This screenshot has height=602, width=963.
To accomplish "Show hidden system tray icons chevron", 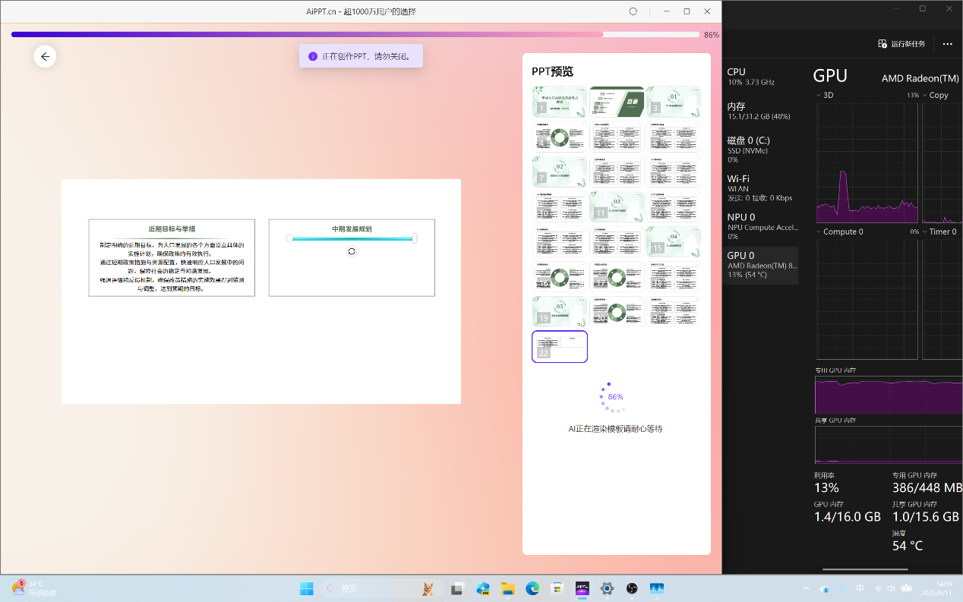I will click(806, 588).
